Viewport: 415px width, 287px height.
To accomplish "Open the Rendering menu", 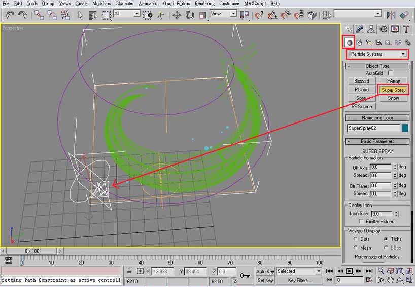I will 204,3.
